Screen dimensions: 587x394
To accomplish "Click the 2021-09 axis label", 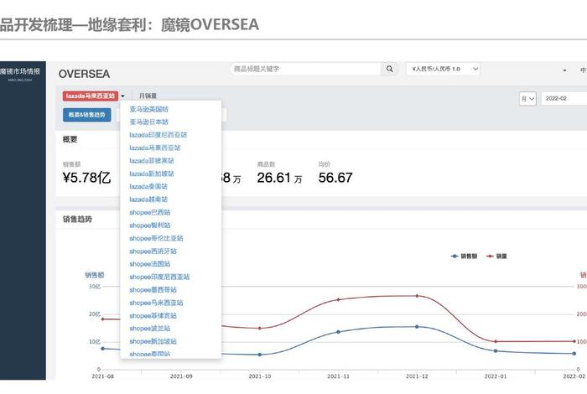I will coord(181,376).
